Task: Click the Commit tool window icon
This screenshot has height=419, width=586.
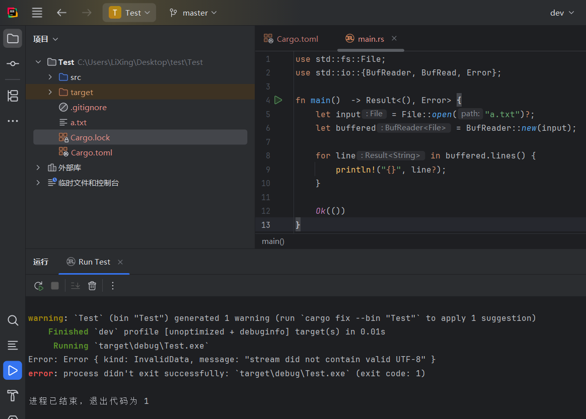Action: coord(13,63)
